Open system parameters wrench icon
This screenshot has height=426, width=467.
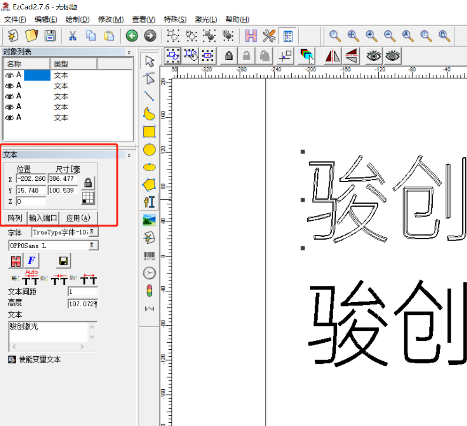point(269,36)
